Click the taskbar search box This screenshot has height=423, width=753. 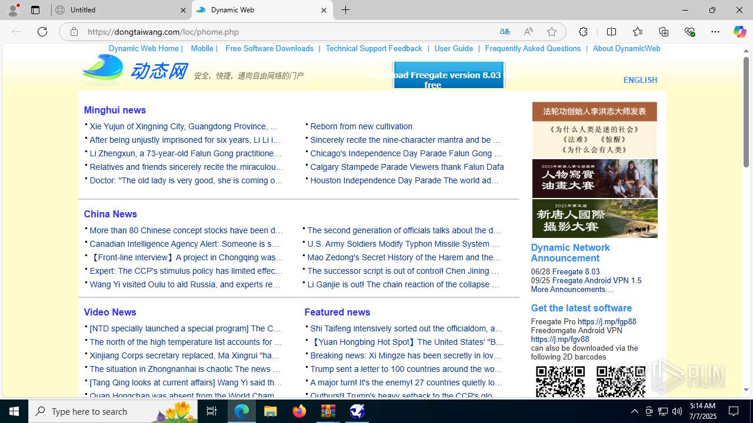point(113,411)
